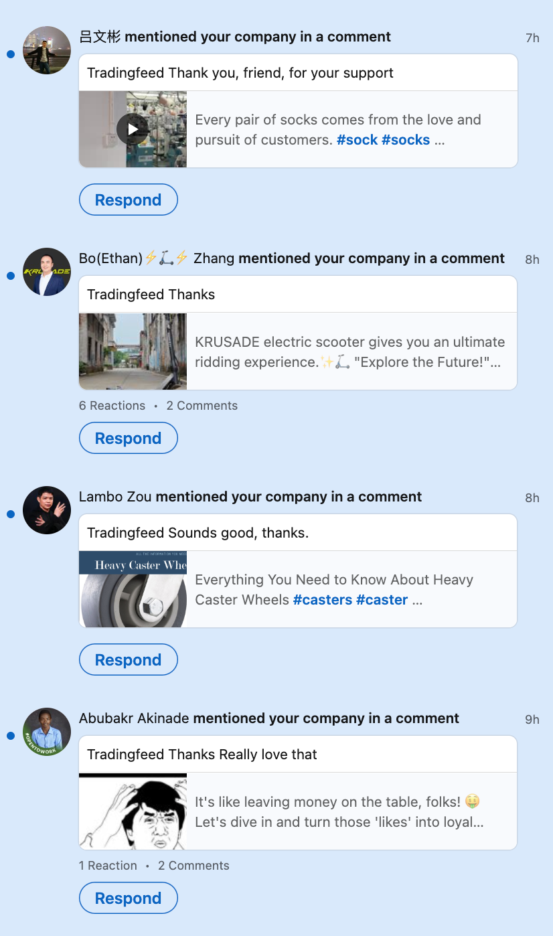The height and width of the screenshot is (936, 553).
Task: Open the 'Tradingfeed Sounds good, thanks.' comment
Action: pos(197,533)
